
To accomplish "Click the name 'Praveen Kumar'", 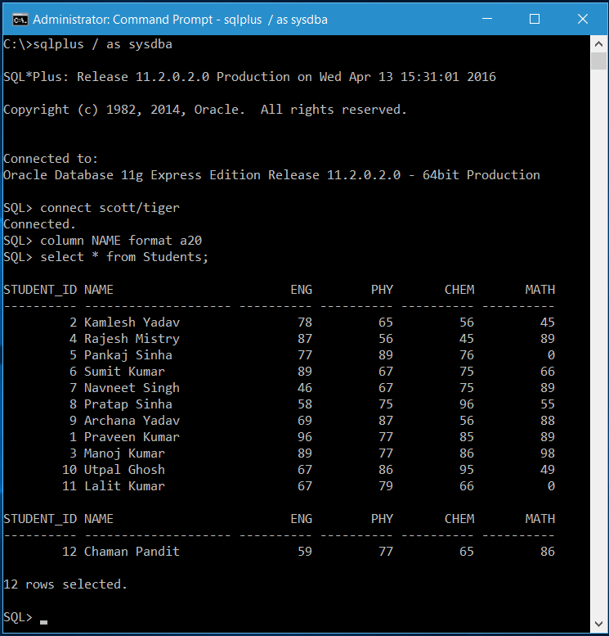I will (132, 437).
